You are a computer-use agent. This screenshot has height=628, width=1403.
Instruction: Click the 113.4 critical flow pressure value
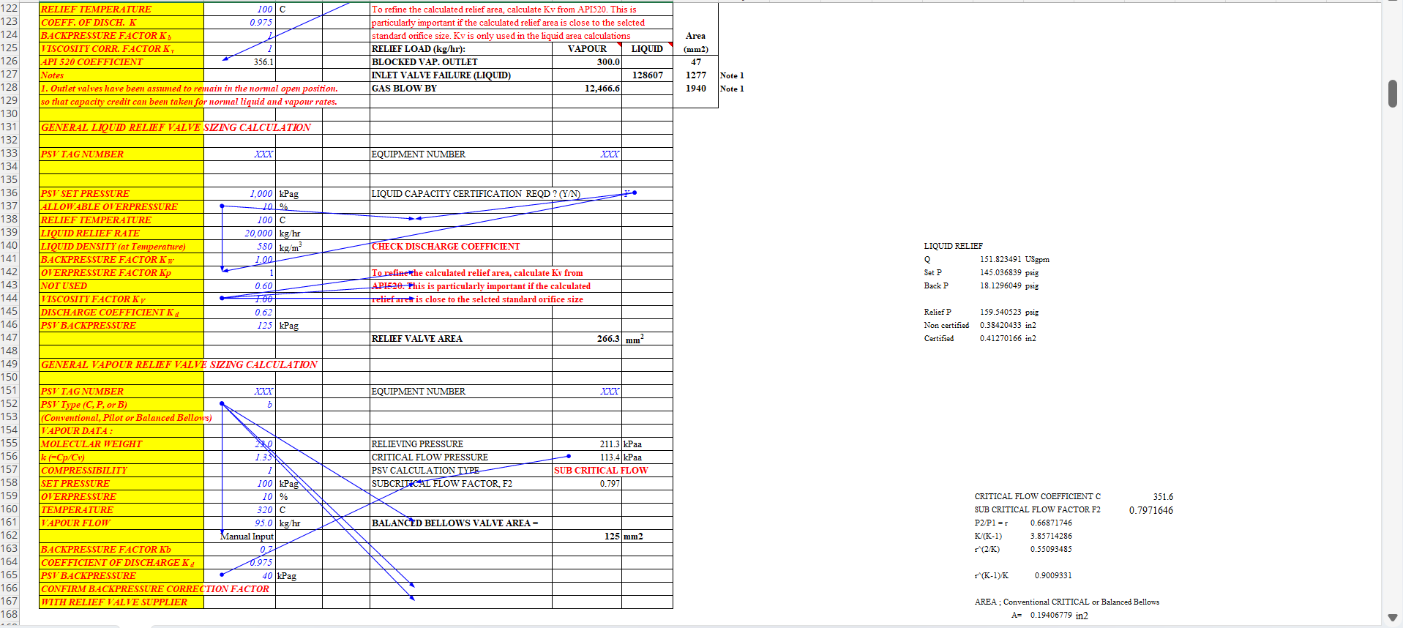[587, 457]
